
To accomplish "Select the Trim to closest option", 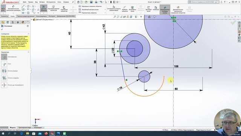I will (x=4, y=85).
